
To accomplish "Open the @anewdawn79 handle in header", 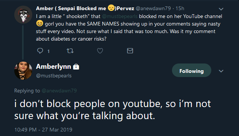I will (153, 8).
